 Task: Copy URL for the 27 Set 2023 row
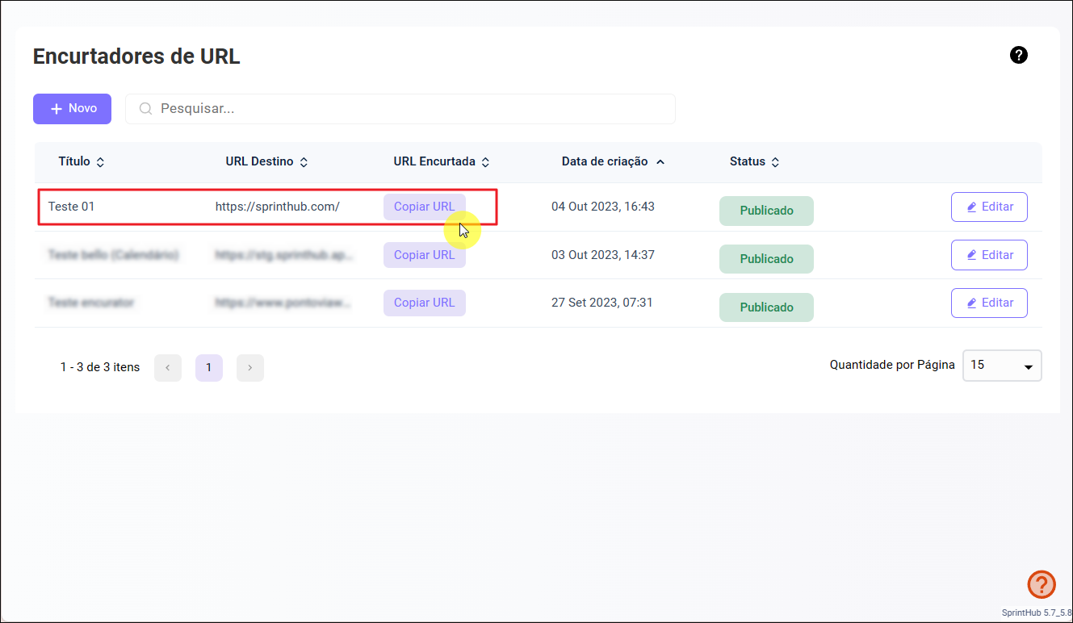tap(424, 303)
